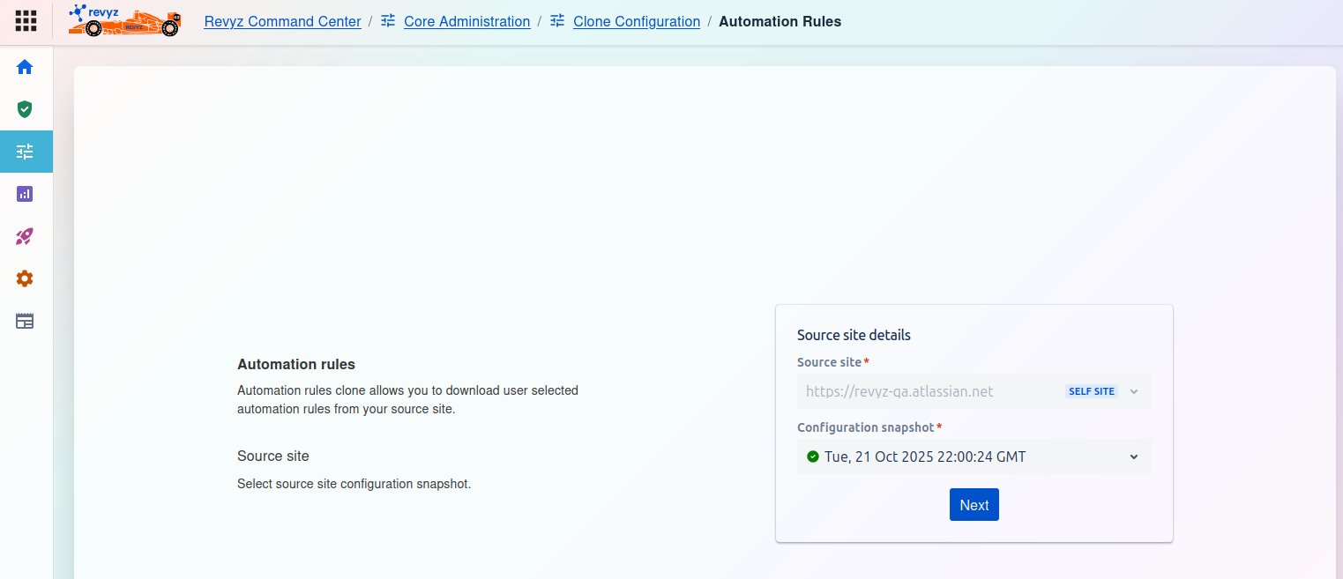Go back to Clone Configuration breadcrumb
The height and width of the screenshot is (579, 1343).
636,21
